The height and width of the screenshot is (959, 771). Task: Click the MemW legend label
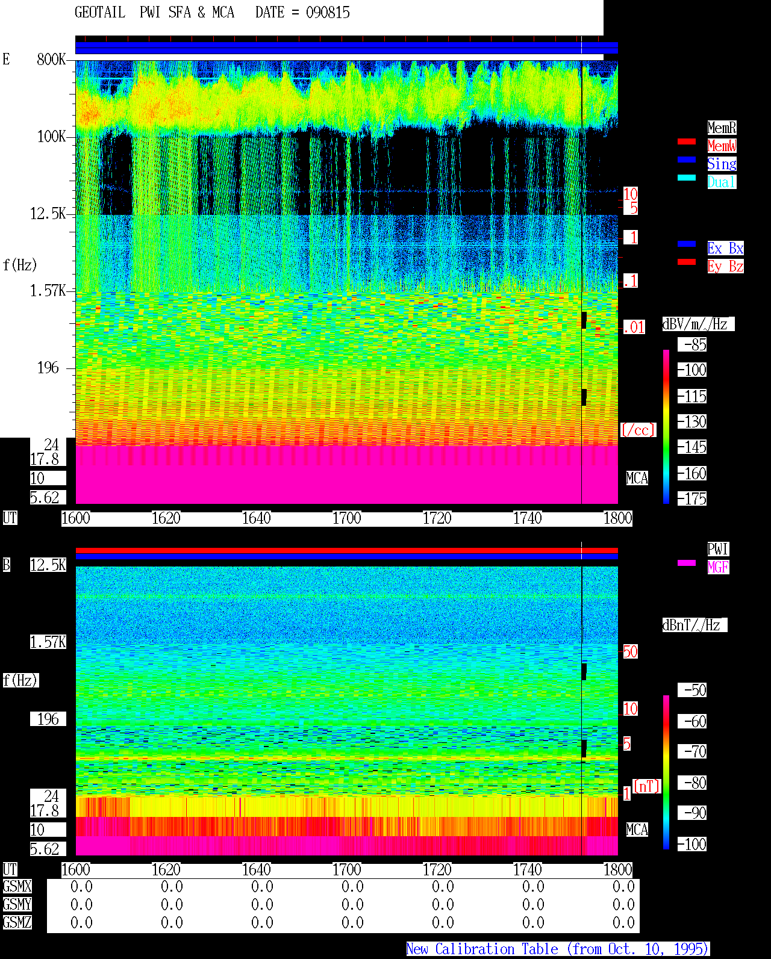point(722,146)
